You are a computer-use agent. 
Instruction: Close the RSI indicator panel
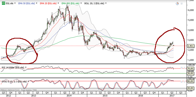pos(185,68)
